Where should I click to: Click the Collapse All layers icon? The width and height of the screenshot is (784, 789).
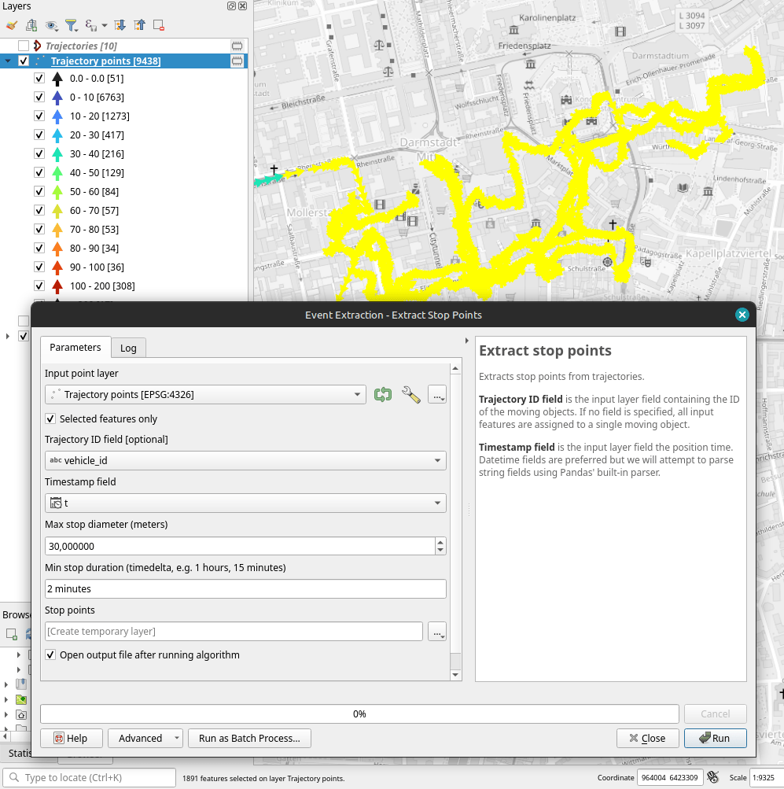[139, 25]
